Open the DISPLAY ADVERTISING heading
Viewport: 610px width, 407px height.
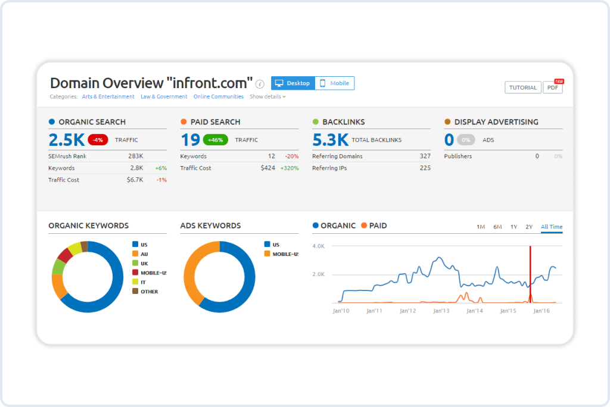coord(496,121)
